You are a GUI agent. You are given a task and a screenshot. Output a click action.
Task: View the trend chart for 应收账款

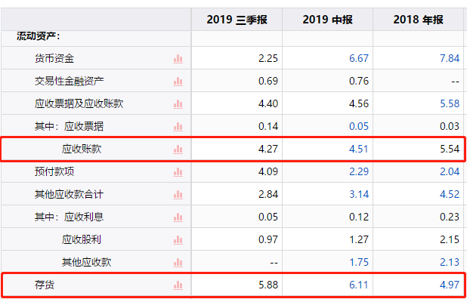coord(178,149)
